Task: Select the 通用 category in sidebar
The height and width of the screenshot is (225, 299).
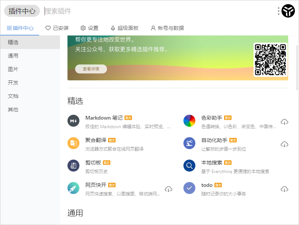Action: [x=13, y=56]
